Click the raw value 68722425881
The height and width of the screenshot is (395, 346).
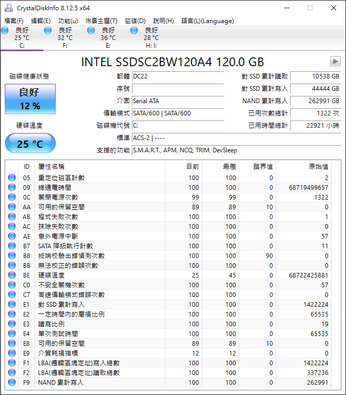click(x=309, y=275)
